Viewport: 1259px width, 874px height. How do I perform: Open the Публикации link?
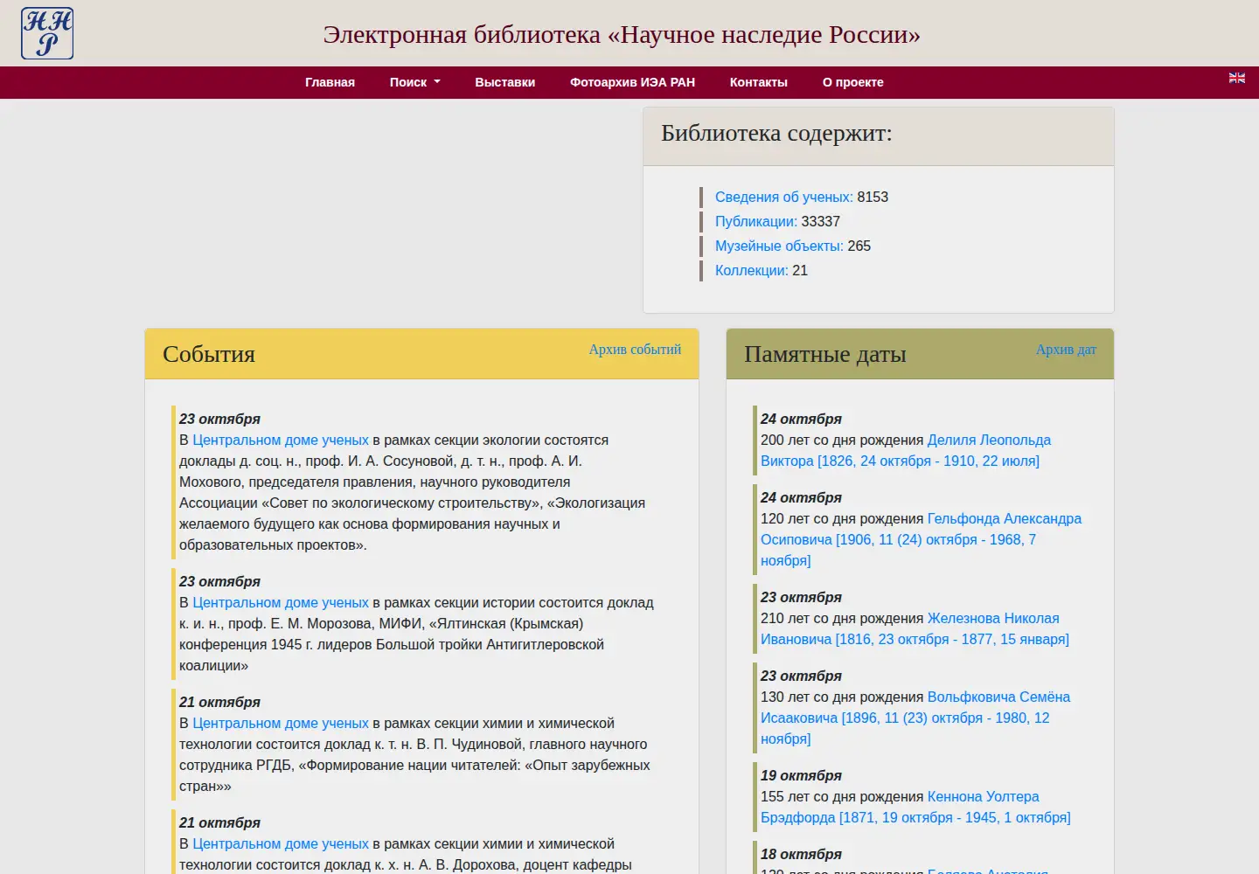pyautogui.click(x=756, y=221)
